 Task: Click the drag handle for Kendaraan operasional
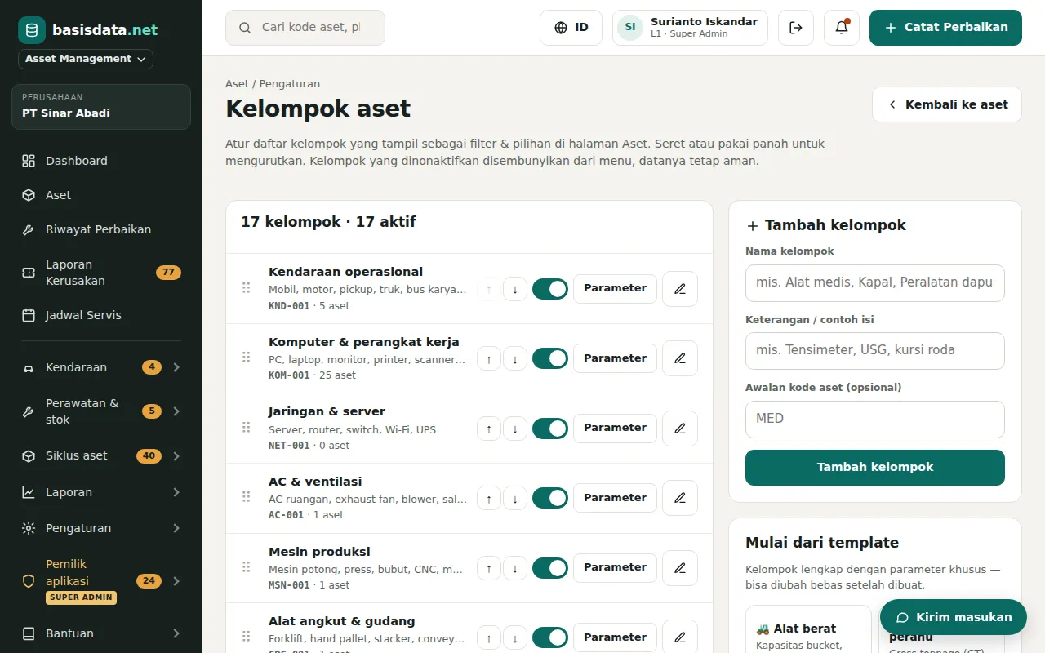[246, 288]
